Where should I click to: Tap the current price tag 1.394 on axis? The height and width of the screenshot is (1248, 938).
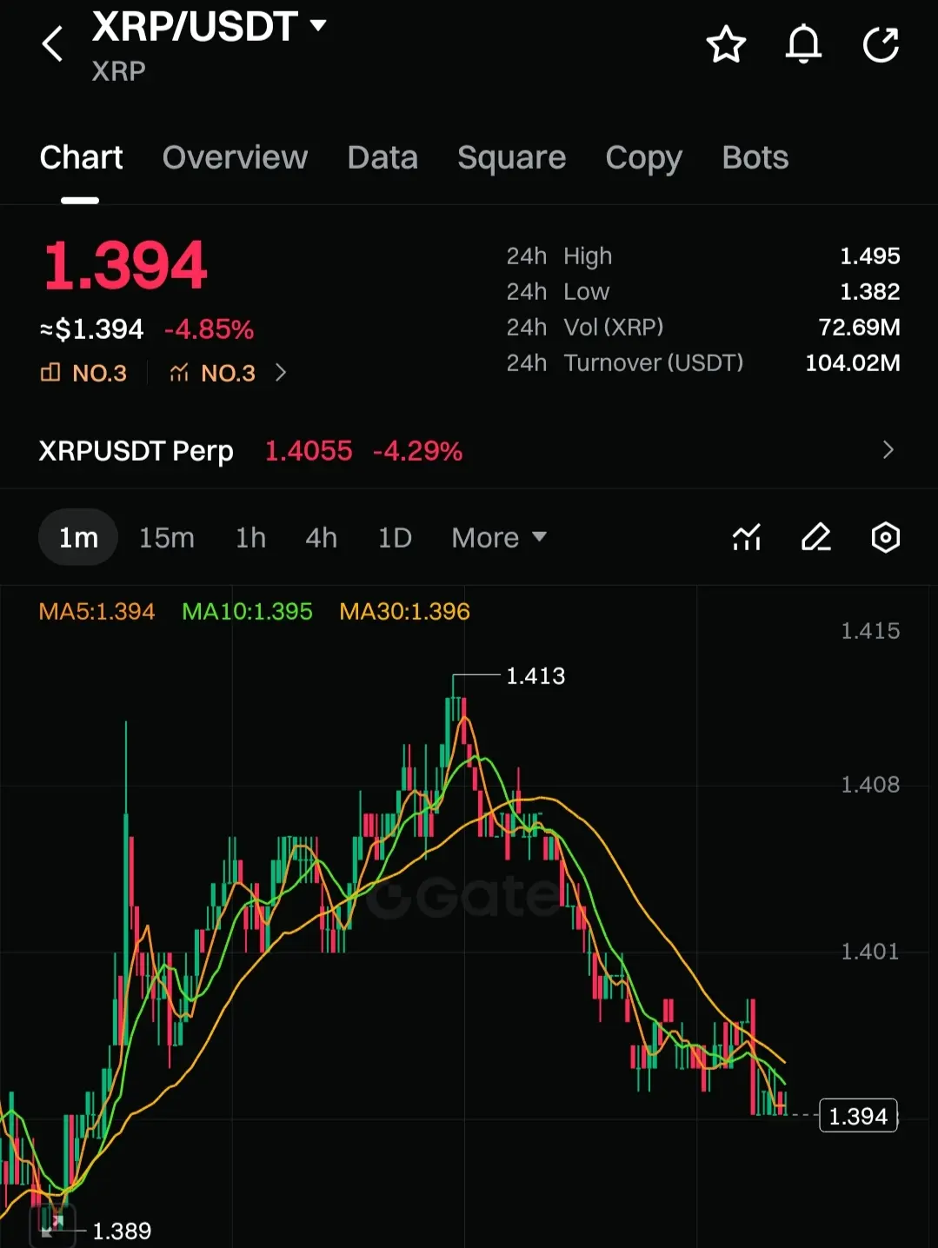coord(858,1116)
